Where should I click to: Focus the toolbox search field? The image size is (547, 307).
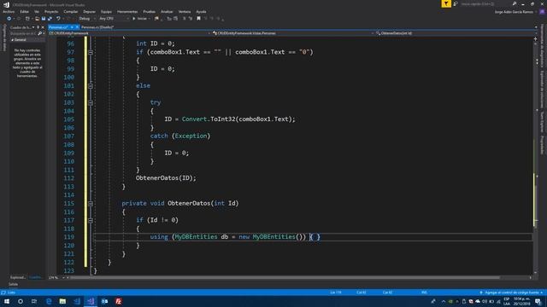click(x=23, y=33)
